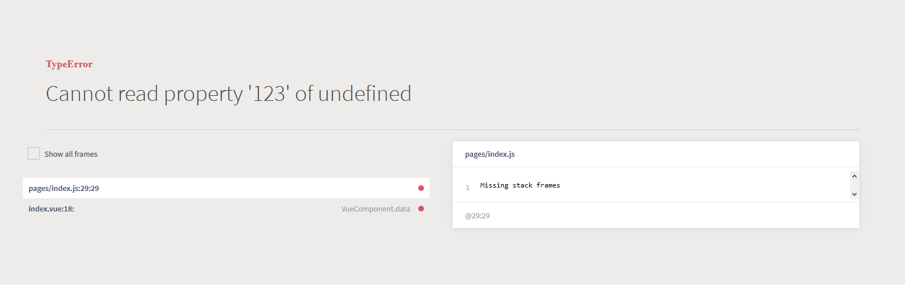Click red dot on pages/index.js:29:29 frame
The image size is (905, 285).
tap(421, 188)
